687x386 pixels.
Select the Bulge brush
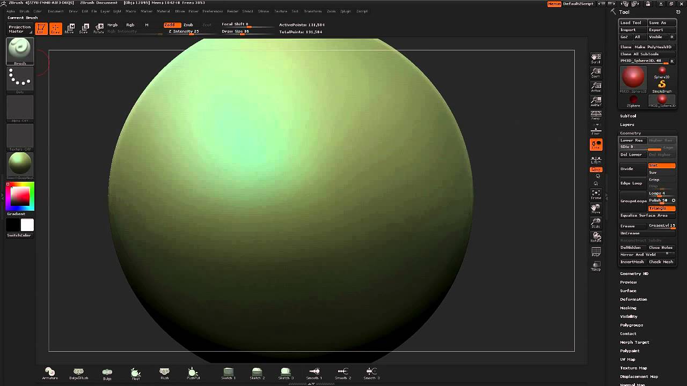107,374
